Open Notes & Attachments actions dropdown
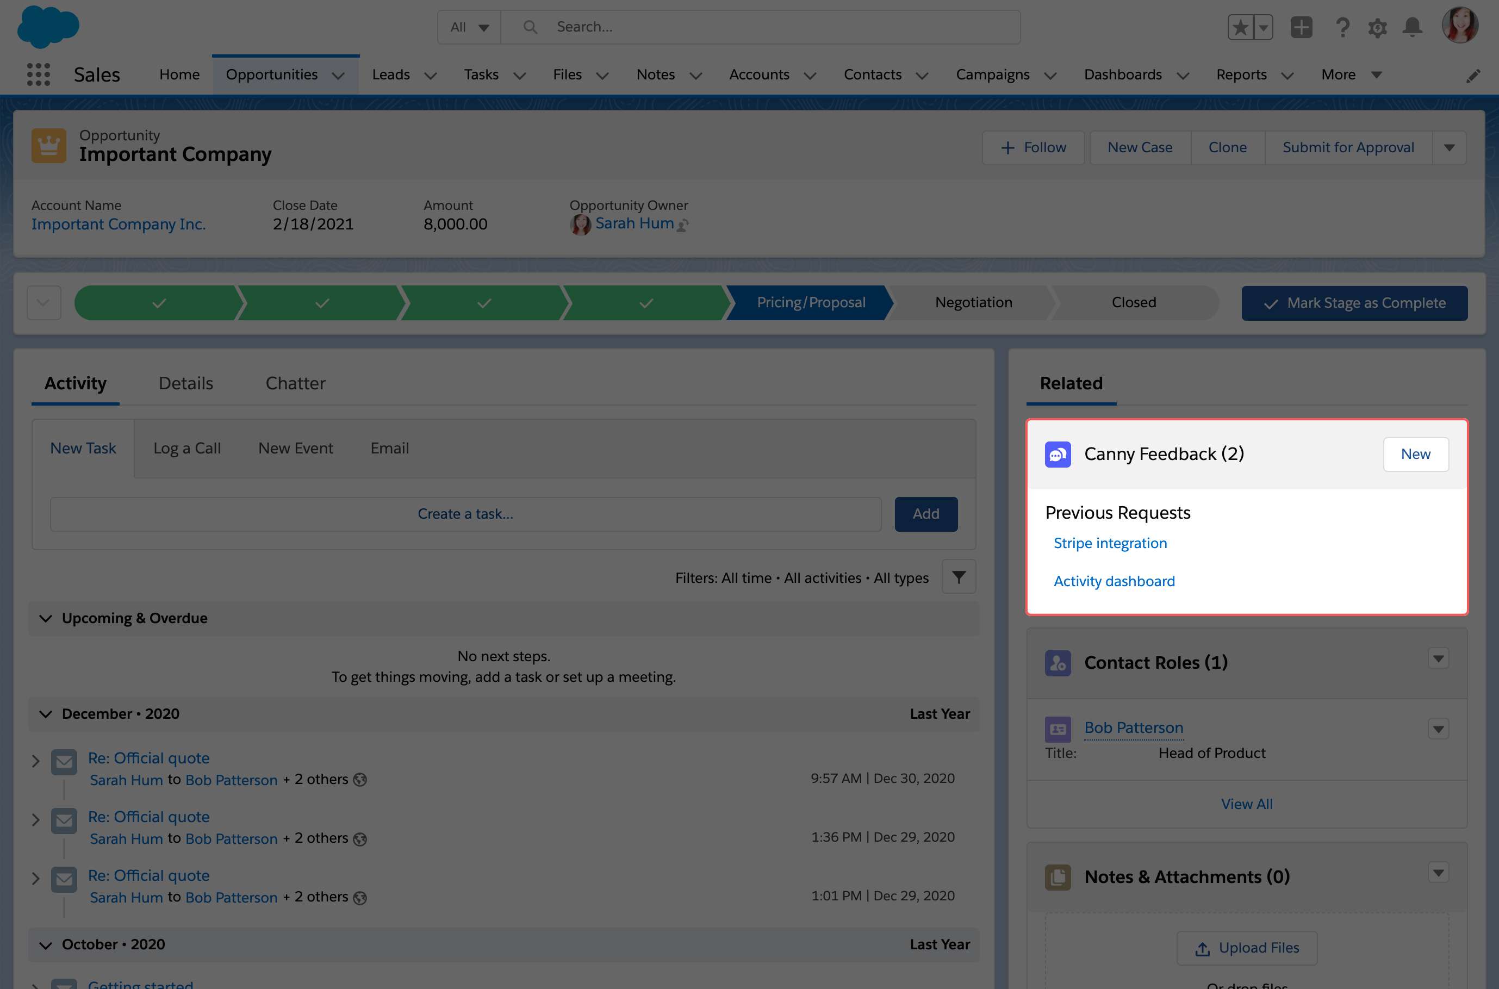 point(1438,873)
